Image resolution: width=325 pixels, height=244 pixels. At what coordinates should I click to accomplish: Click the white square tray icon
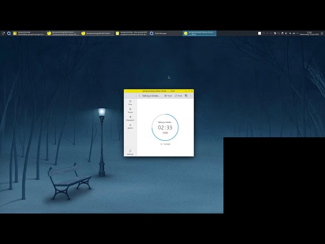point(259,33)
